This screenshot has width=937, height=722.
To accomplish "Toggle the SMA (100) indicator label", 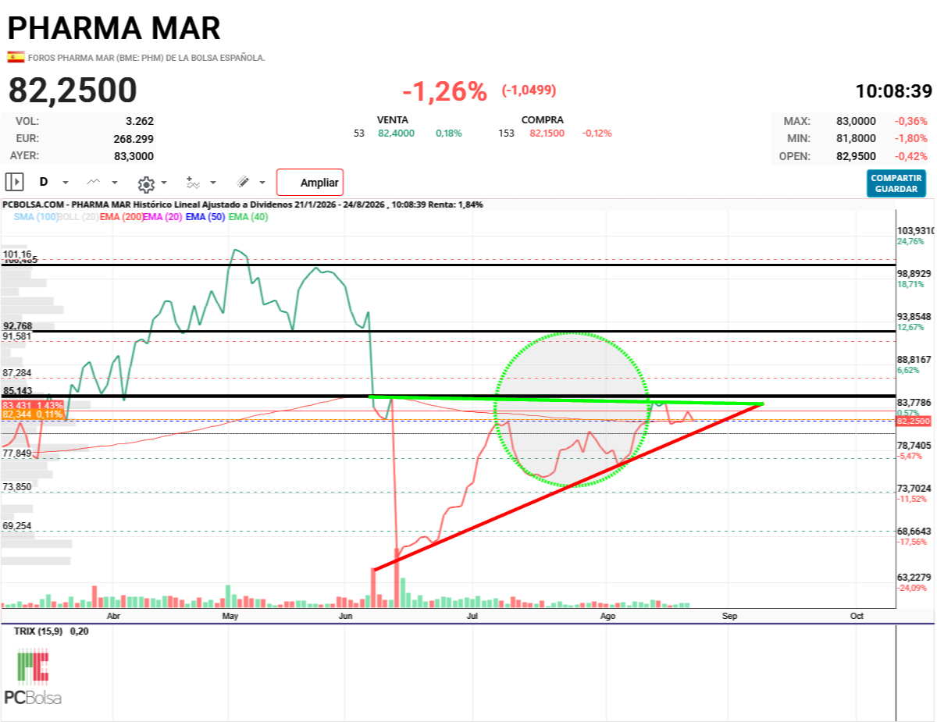I will pyautogui.click(x=36, y=217).
